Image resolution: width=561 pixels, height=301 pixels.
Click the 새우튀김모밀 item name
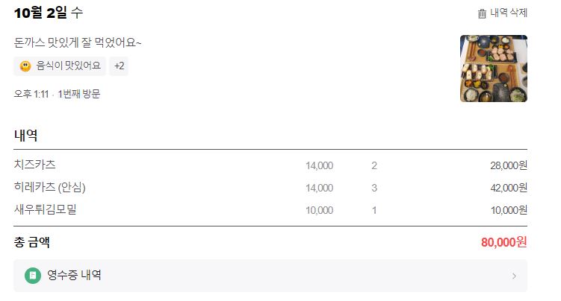pos(46,209)
